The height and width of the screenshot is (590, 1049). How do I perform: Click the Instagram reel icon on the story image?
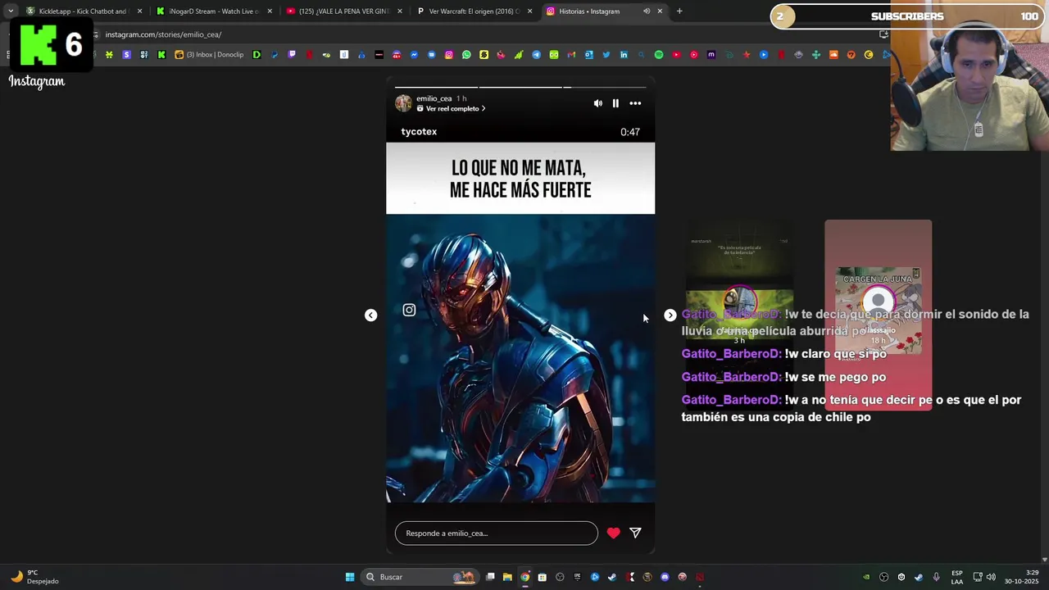[x=409, y=310]
